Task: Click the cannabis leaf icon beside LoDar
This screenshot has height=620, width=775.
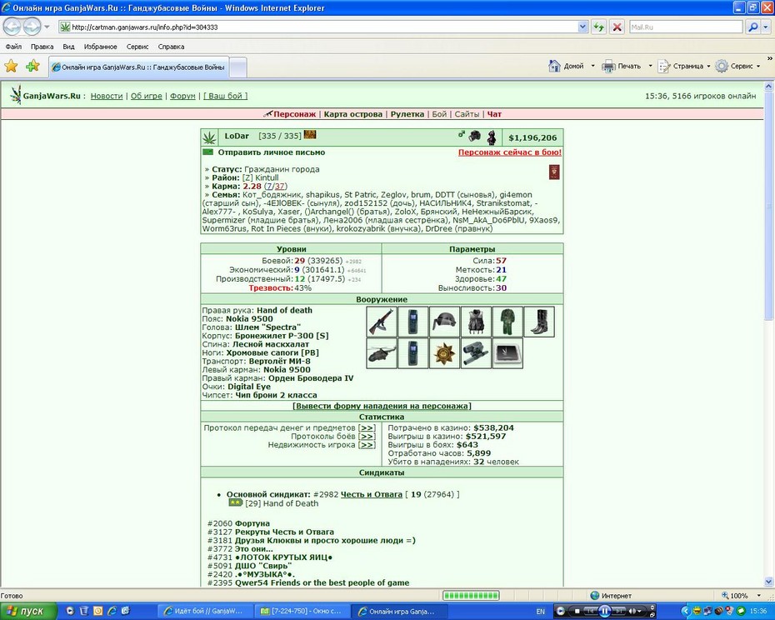Action: [x=209, y=137]
